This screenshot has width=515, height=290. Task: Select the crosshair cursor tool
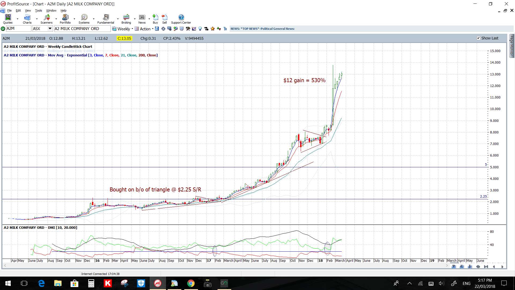[163, 29]
